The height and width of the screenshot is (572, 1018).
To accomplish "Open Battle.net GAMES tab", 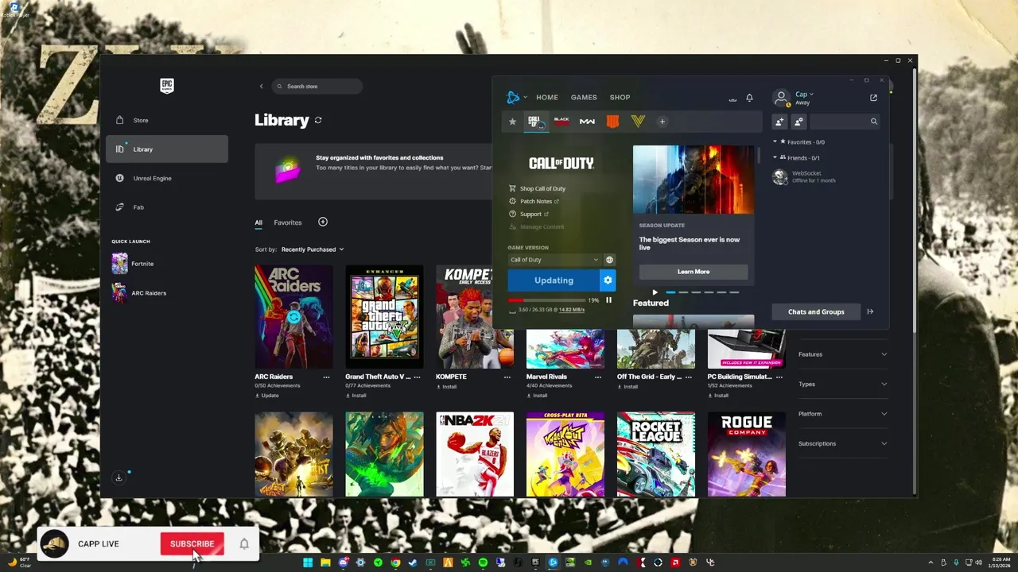I will point(584,98).
